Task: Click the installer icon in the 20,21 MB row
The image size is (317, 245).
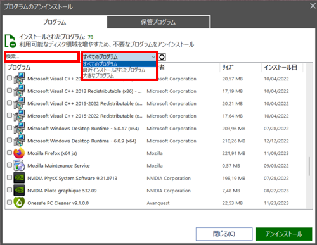Action: tap(19, 103)
